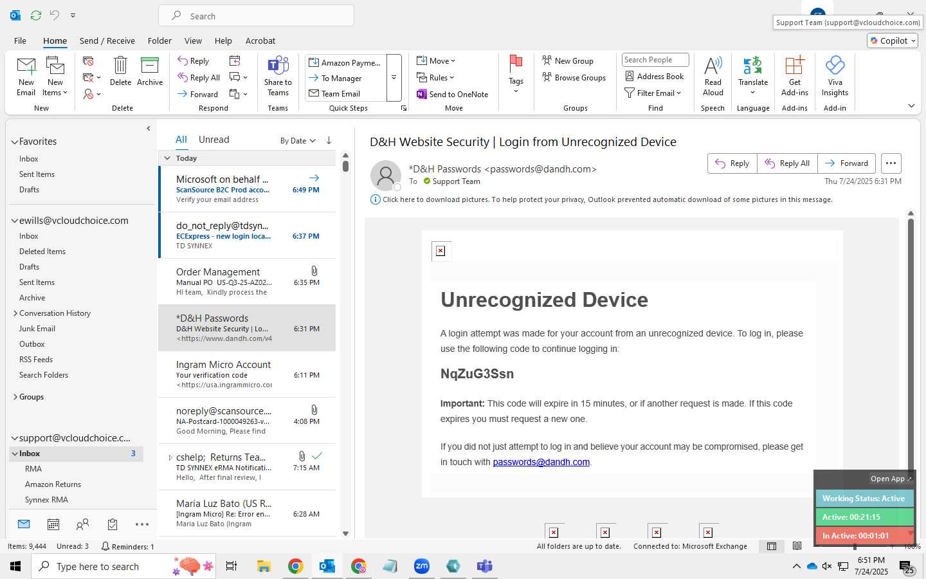The image size is (926, 579).
Task: Open more actions ellipsis in reading pane
Action: click(891, 163)
